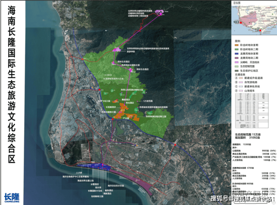This screenshot has height=205, width=277.
Task: Click the circled D legend marker
Action: [236, 91]
